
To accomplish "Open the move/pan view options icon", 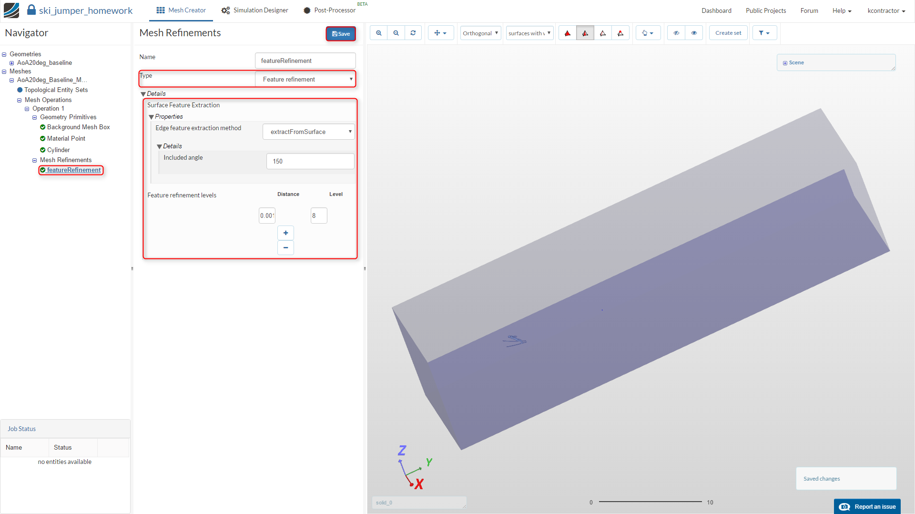I will point(440,33).
